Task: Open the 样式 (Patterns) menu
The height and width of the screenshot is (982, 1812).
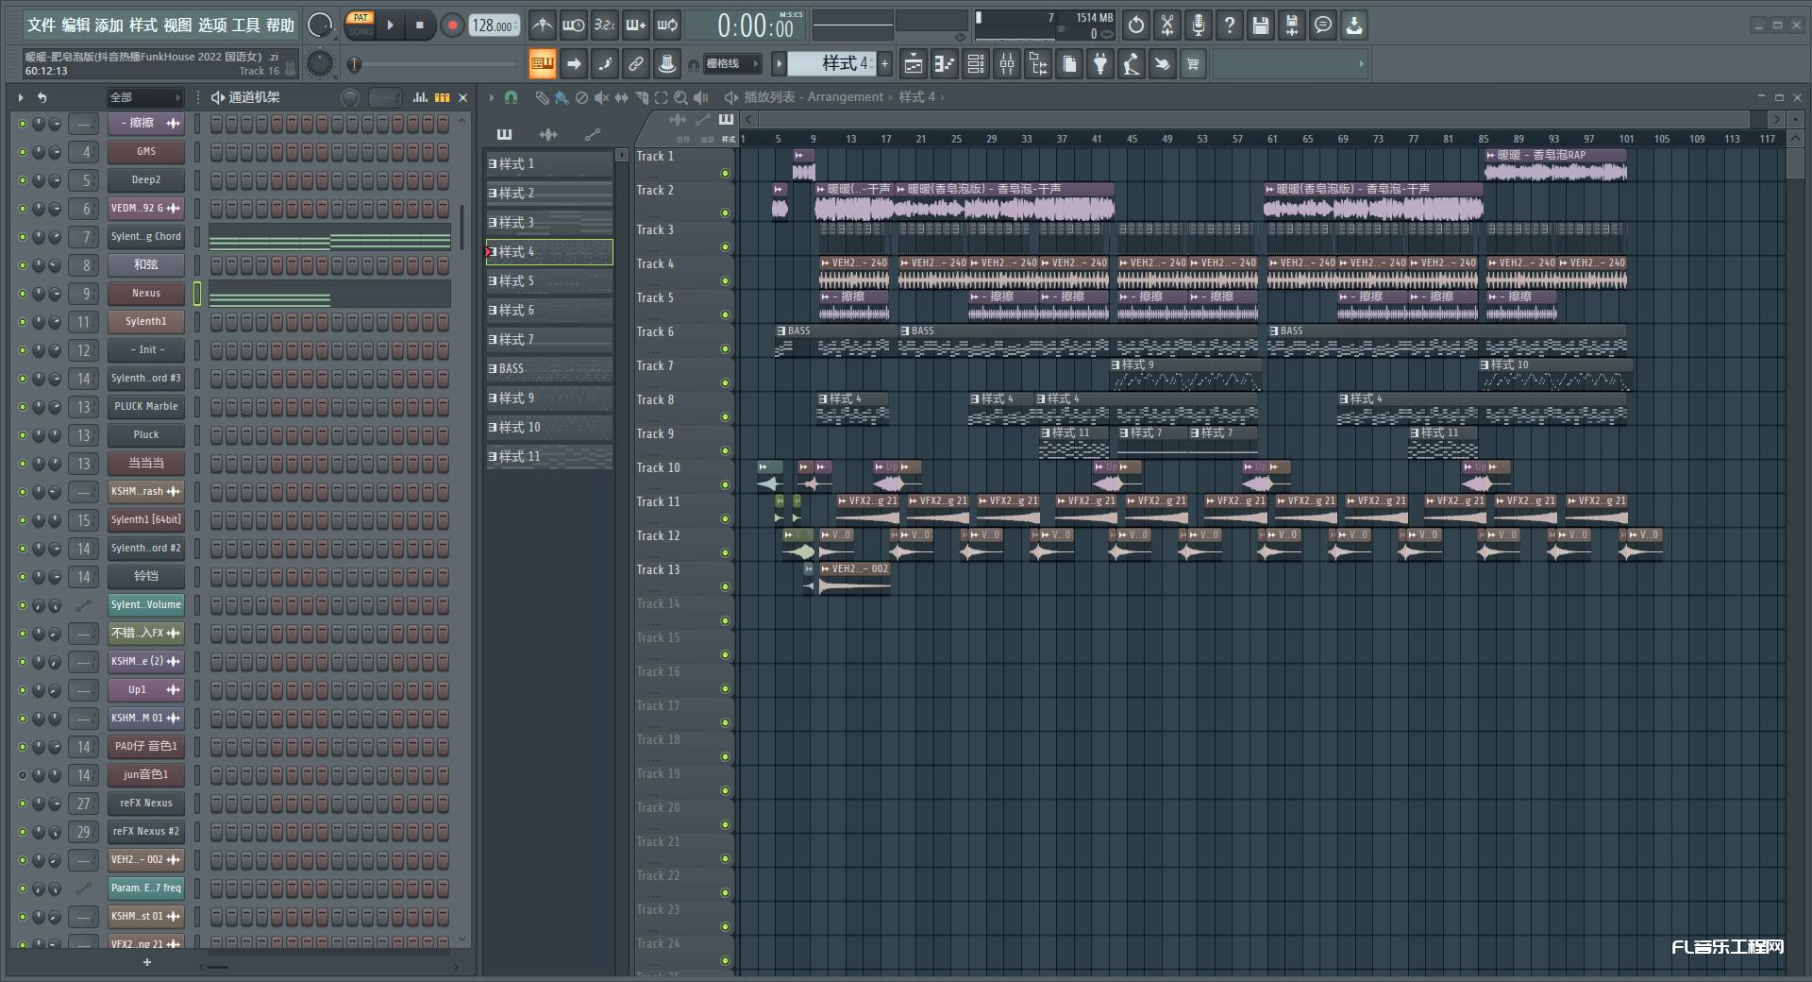Action: 143,25
